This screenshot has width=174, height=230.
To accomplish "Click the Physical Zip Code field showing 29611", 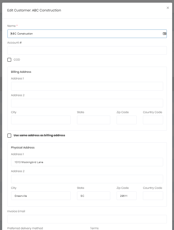I will click(x=126, y=196).
